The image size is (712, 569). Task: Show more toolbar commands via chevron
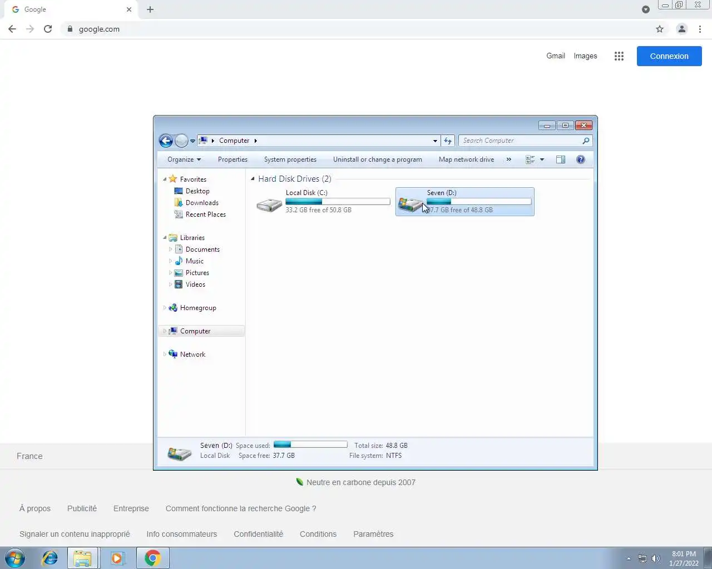click(x=508, y=159)
